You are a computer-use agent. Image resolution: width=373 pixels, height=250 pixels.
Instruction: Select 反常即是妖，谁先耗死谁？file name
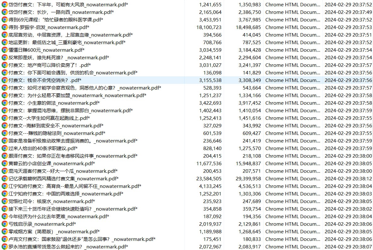(58, 58)
